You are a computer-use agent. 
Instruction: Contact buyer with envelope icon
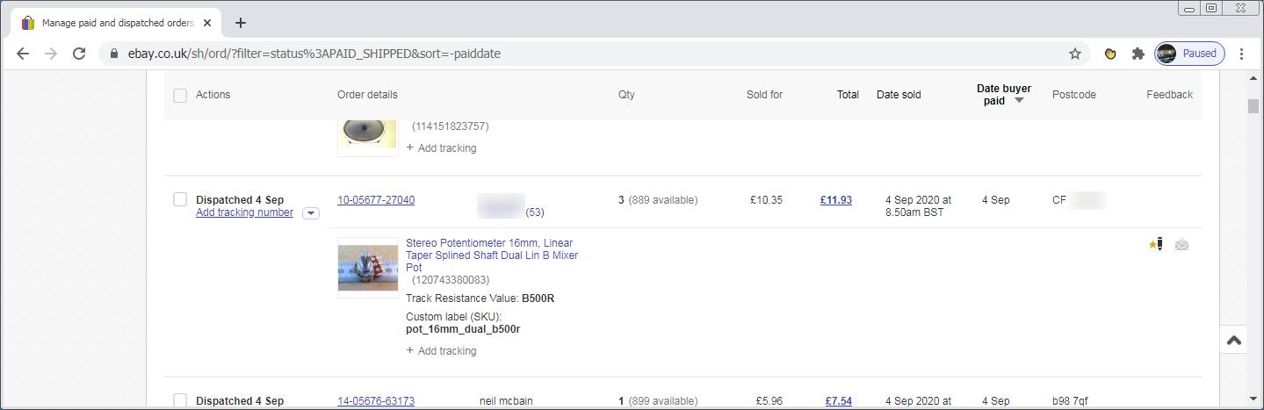[x=1181, y=245]
